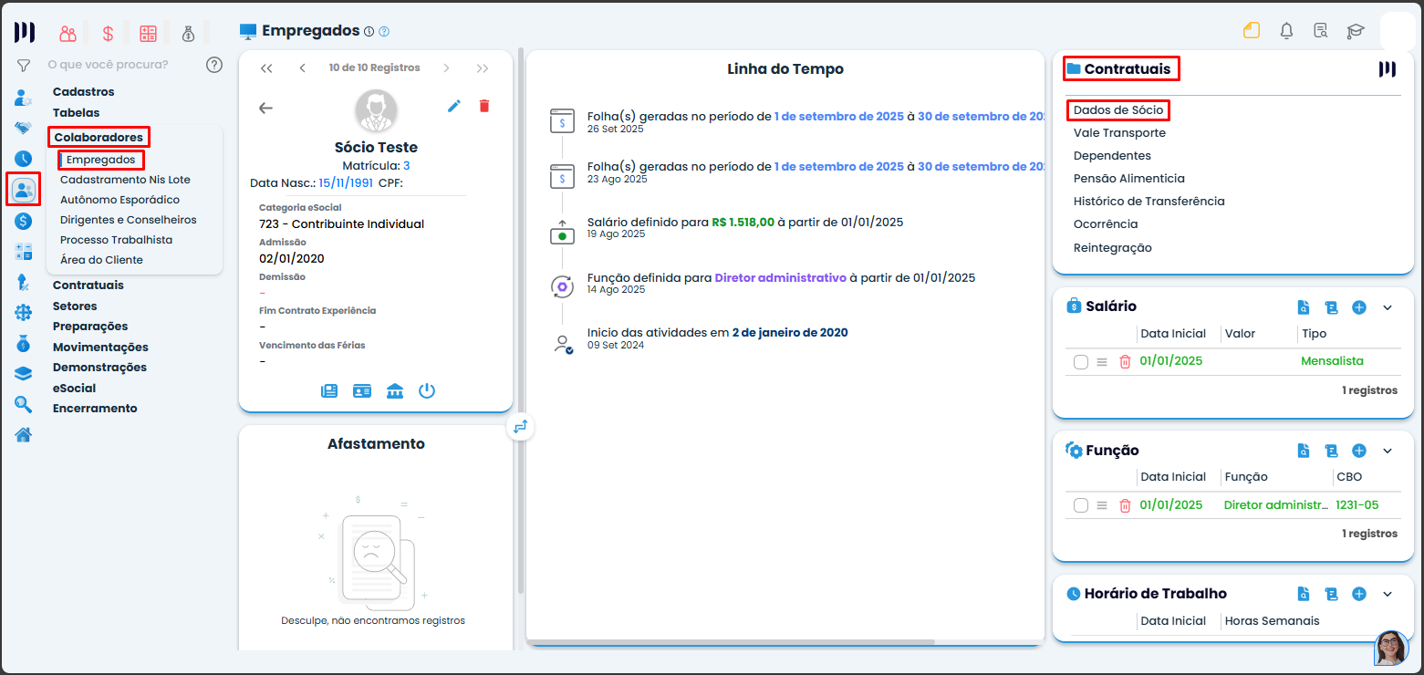Open Área do Cliente menu item
This screenshot has width=1424, height=675.
101,260
